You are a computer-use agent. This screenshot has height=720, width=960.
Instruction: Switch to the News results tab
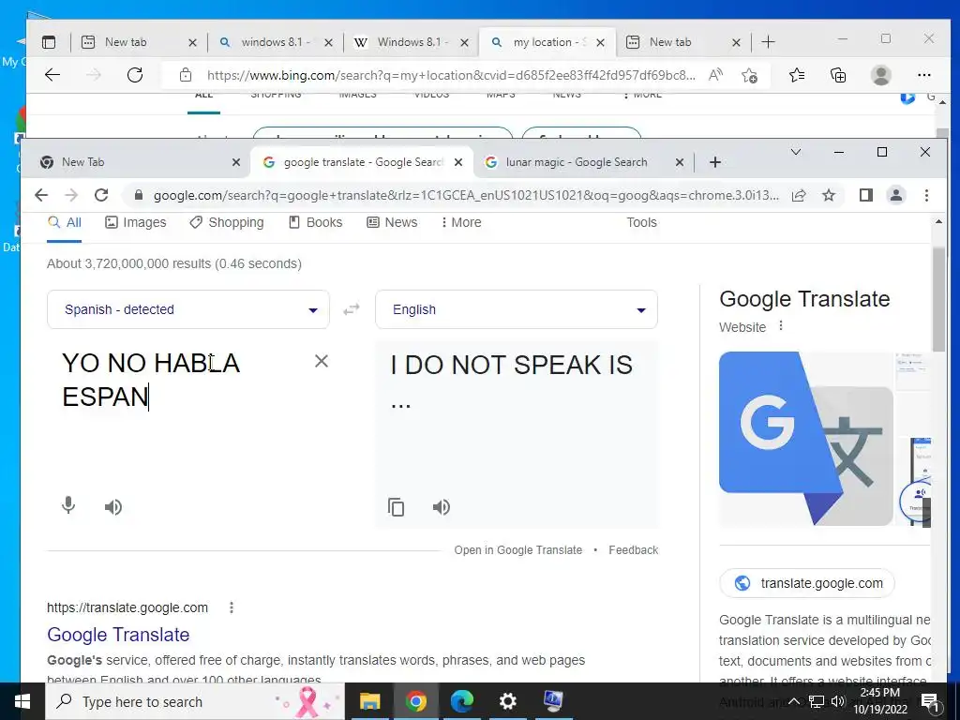click(x=393, y=222)
